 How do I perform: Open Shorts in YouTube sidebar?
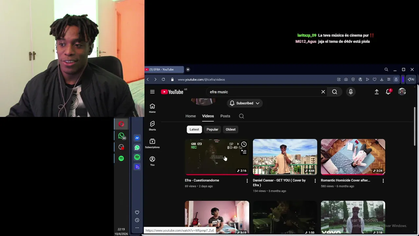point(152,126)
